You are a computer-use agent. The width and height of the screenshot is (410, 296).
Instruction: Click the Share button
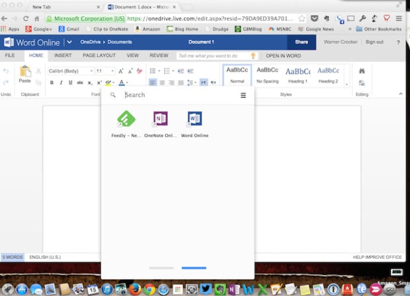click(x=302, y=42)
